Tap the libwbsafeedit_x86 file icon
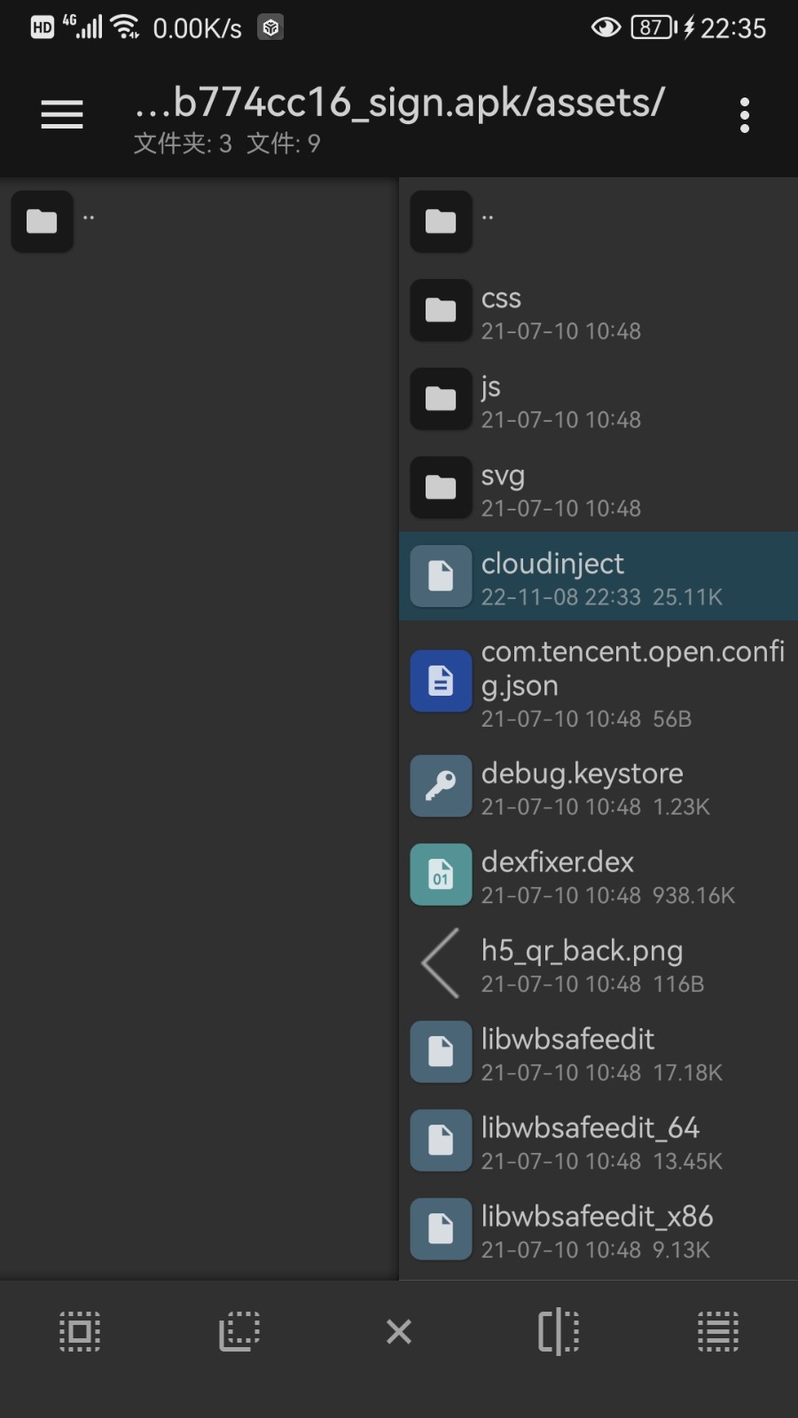798x1418 pixels. point(441,1229)
